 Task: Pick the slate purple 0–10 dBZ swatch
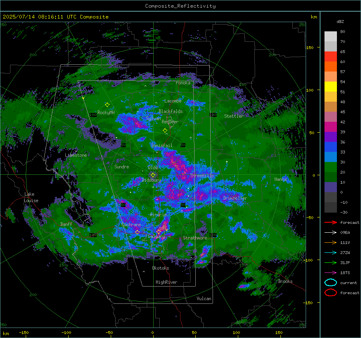331,187
